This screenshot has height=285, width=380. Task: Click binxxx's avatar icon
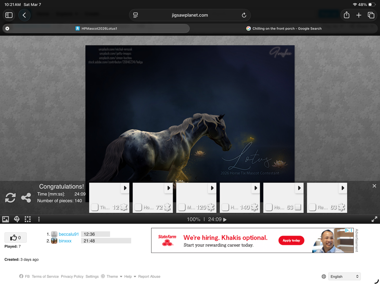pos(54,241)
